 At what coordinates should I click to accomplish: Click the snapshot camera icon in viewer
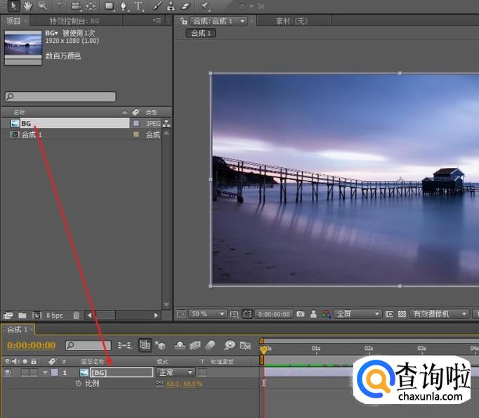click(301, 314)
